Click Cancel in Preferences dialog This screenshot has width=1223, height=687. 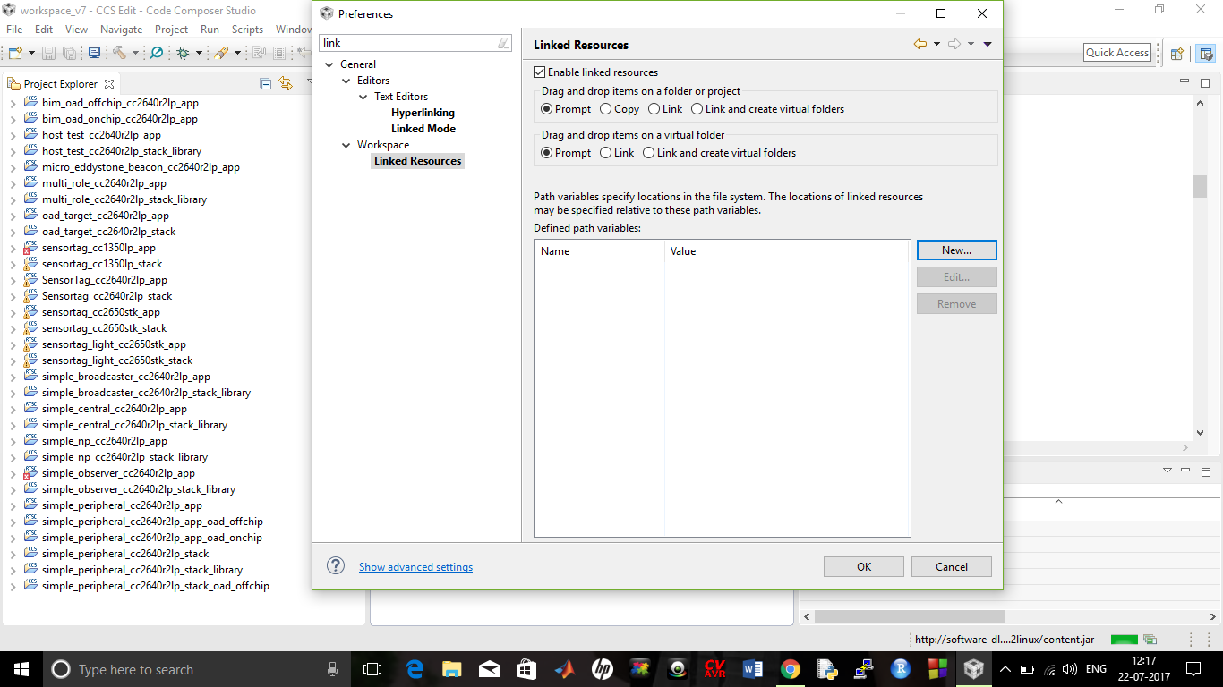coord(952,566)
